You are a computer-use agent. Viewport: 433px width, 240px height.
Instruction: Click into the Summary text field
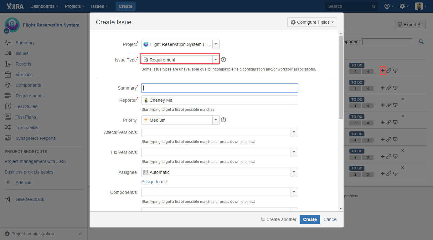click(x=219, y=88)
